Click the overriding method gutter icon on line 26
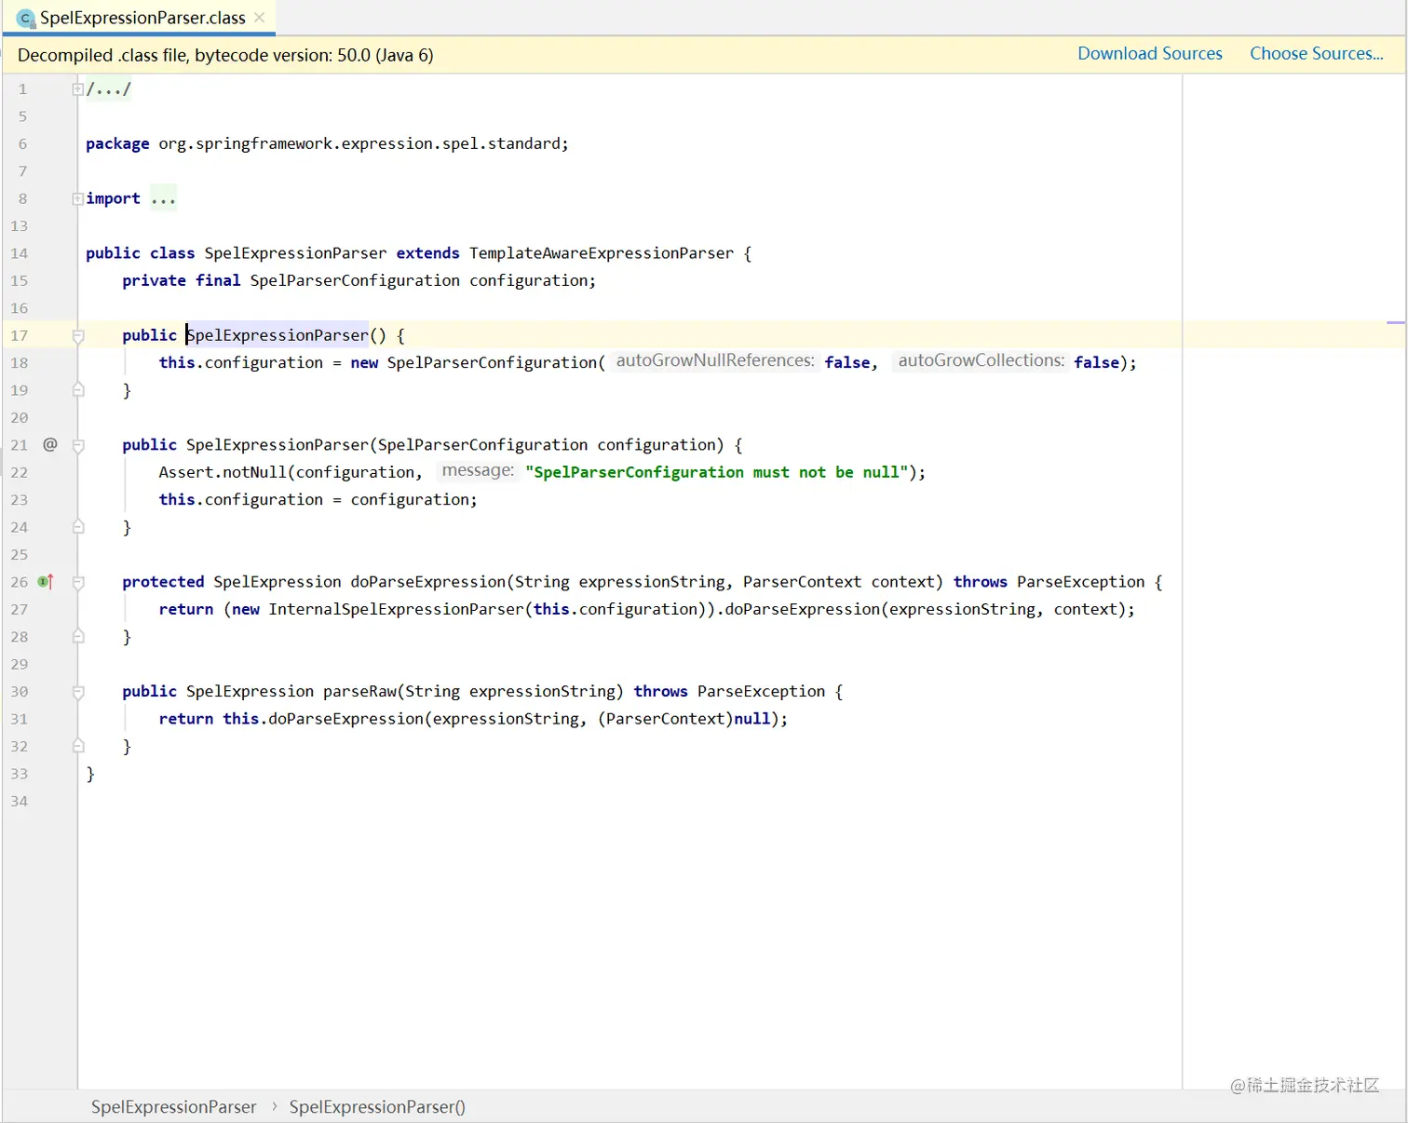This screenshot has height=1123, width=1408. point(46,581)
